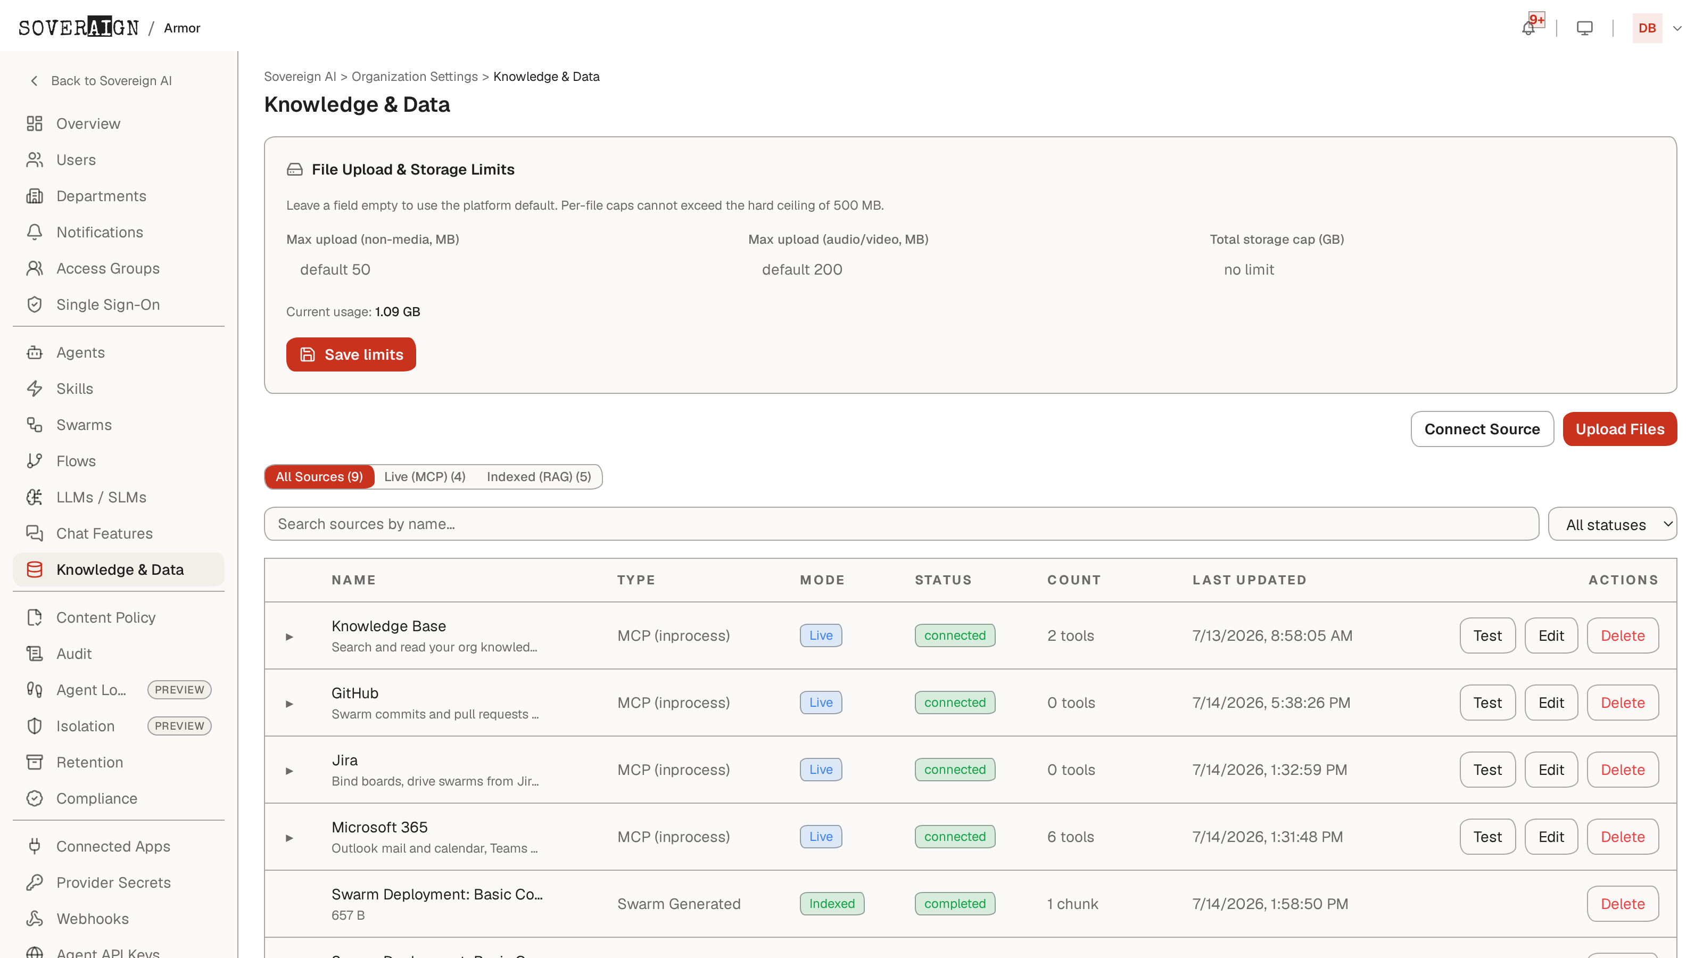Open Chat Features
Image resolution: width=1703 pixels, height=958 pixels.
click(118, 533)
